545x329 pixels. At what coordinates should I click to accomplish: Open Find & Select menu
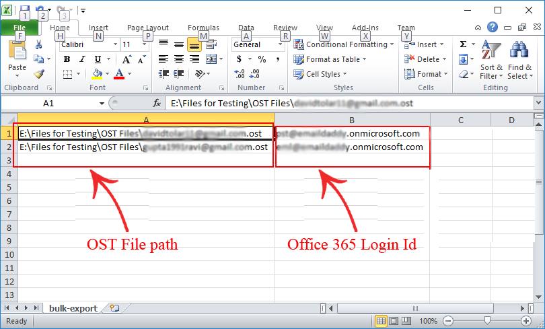[519, 60]
